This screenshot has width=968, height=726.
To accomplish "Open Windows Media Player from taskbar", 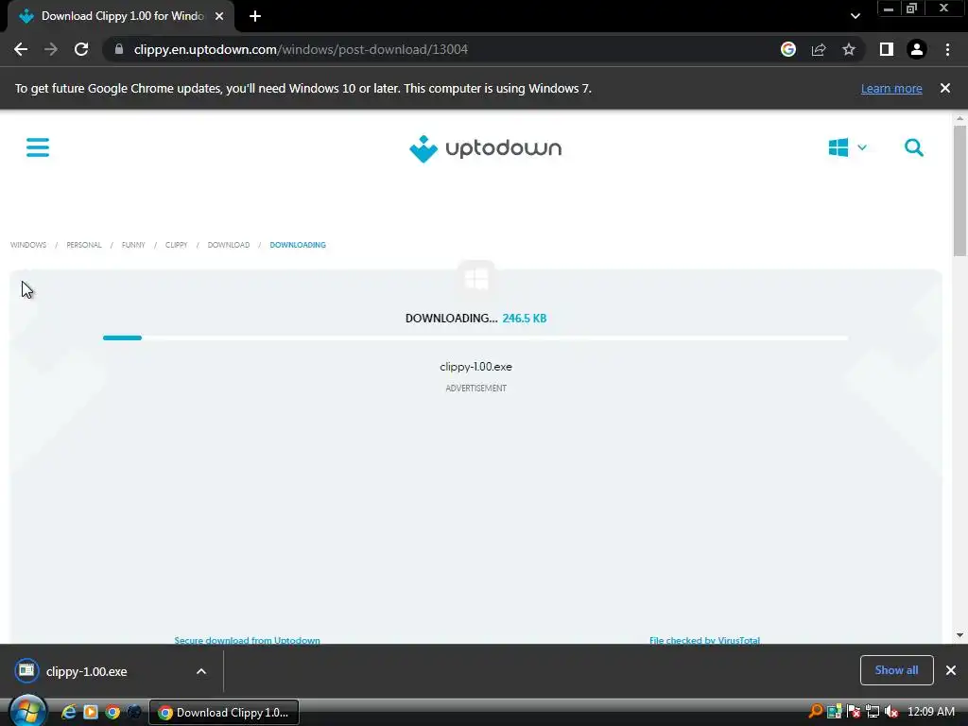I will (91, 712).
